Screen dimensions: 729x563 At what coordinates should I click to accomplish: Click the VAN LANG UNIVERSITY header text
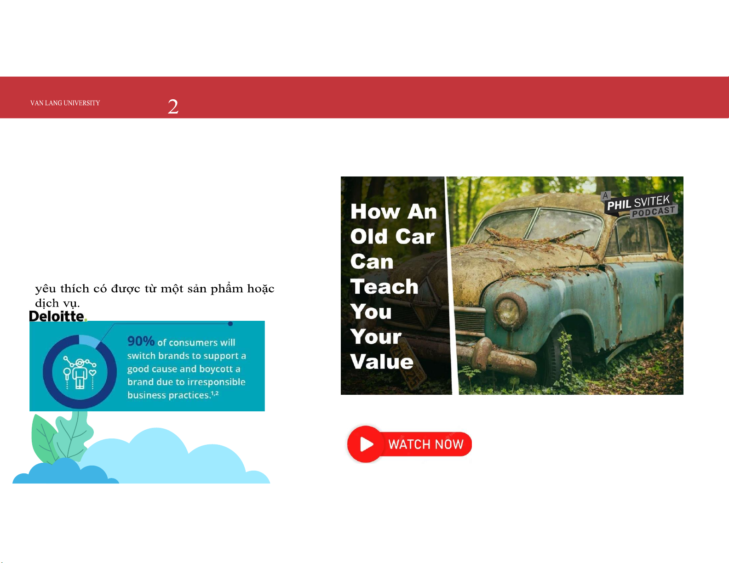[65, 103]
